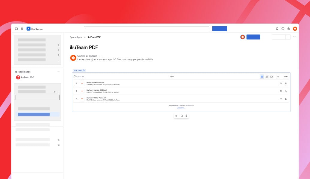310x179 pixels.
Task: Expand details for ikuTeam-White-Paper.pdf
Action: tap(77, 99)
